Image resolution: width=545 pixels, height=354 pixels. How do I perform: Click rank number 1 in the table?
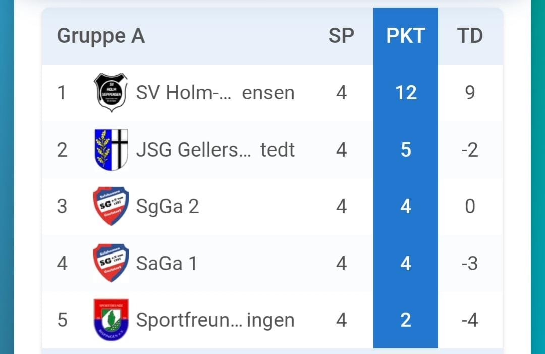click(62, 93)
